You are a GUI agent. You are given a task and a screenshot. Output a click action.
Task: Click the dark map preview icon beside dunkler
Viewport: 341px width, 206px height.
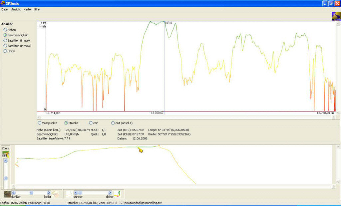click(x=7, y=194)
